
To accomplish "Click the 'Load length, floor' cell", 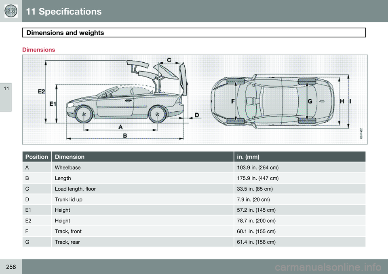I will click(143, 189).
